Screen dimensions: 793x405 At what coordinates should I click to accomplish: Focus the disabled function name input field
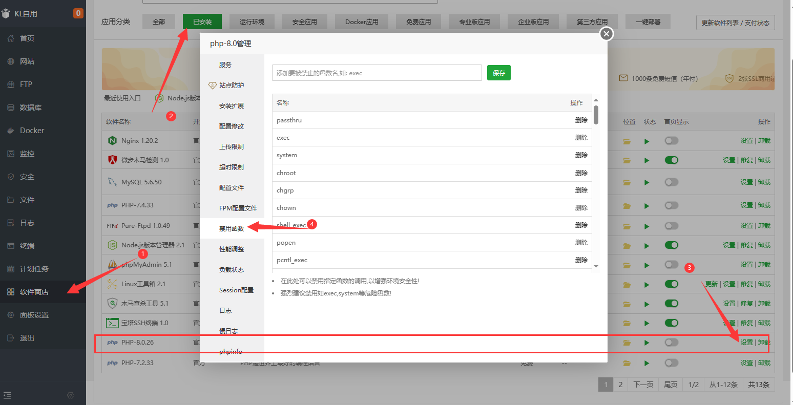(377, 73)
